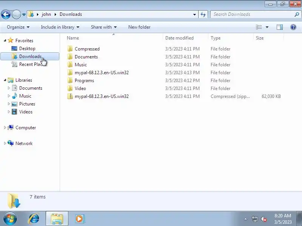Open network status tray icon
This screenshot has height=226, width=302.
click(254, 219)
